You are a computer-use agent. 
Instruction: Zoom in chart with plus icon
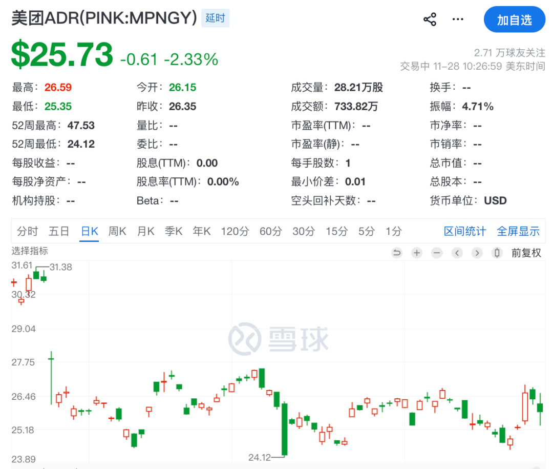(x=417, y=253)
